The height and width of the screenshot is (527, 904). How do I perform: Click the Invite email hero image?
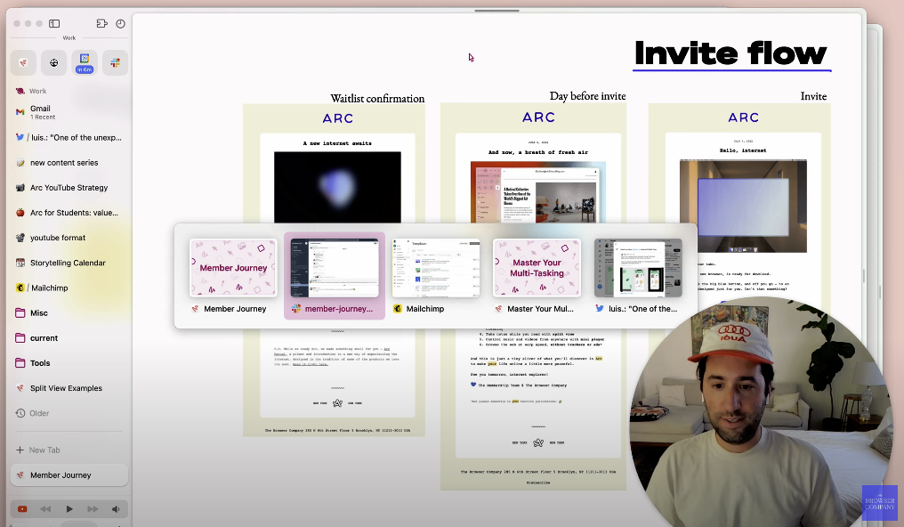tap(743, 207)
